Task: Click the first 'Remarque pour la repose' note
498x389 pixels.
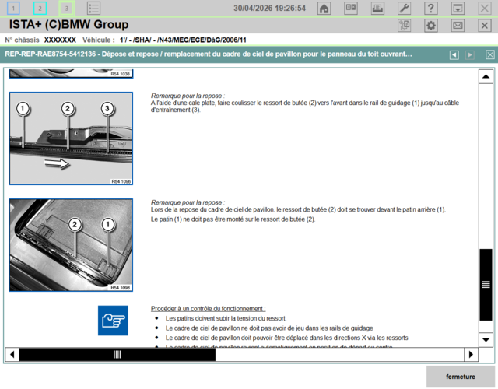Action: [x=188, y=96]
